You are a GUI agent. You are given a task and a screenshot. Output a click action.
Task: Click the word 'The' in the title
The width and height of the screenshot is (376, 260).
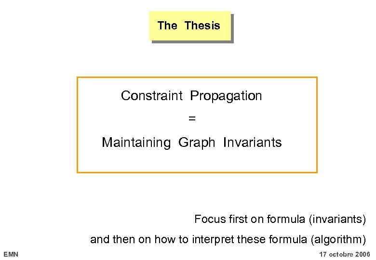[167, 26]
